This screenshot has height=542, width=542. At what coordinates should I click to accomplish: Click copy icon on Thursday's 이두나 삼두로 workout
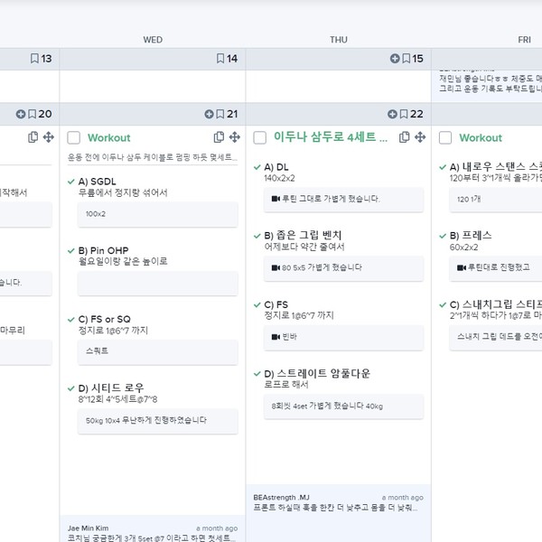(404, 137)
